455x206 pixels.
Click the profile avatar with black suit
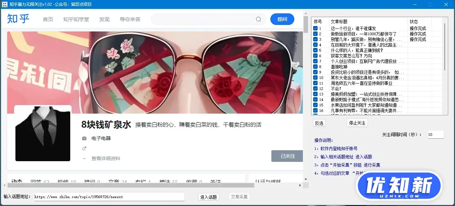[43, 133]
